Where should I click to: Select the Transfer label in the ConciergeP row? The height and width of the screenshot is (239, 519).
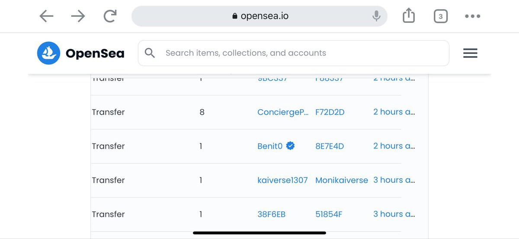coord(108,112)
